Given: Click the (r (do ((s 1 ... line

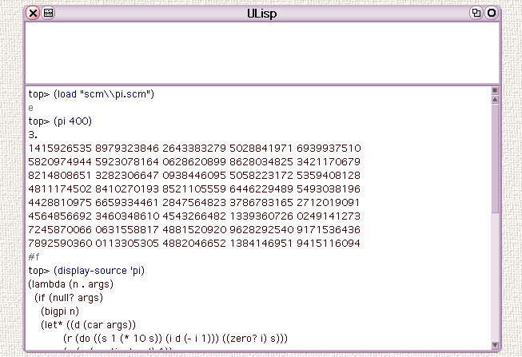Looking at the screenshot, I should coord(175,339).
